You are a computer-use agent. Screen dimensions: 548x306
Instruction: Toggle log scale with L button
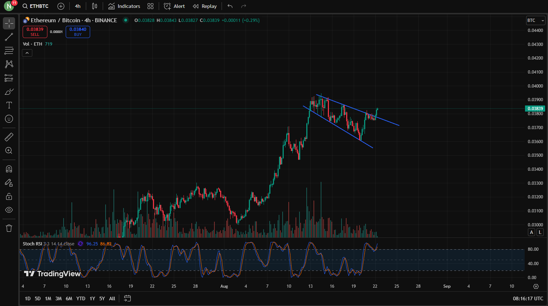point(540,232)
